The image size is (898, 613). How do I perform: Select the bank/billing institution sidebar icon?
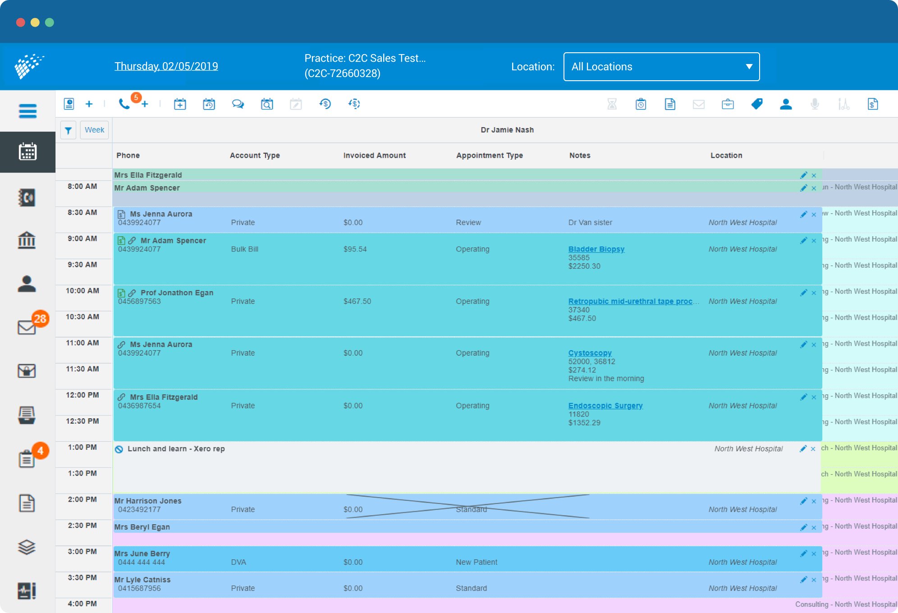27,240
